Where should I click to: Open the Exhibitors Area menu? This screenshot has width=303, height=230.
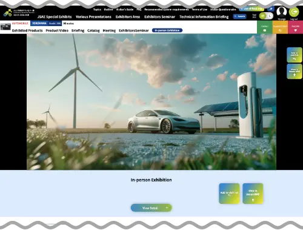(128, 17)
